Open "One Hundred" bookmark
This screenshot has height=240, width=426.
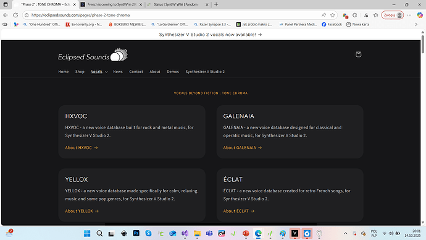click(41, 25)
